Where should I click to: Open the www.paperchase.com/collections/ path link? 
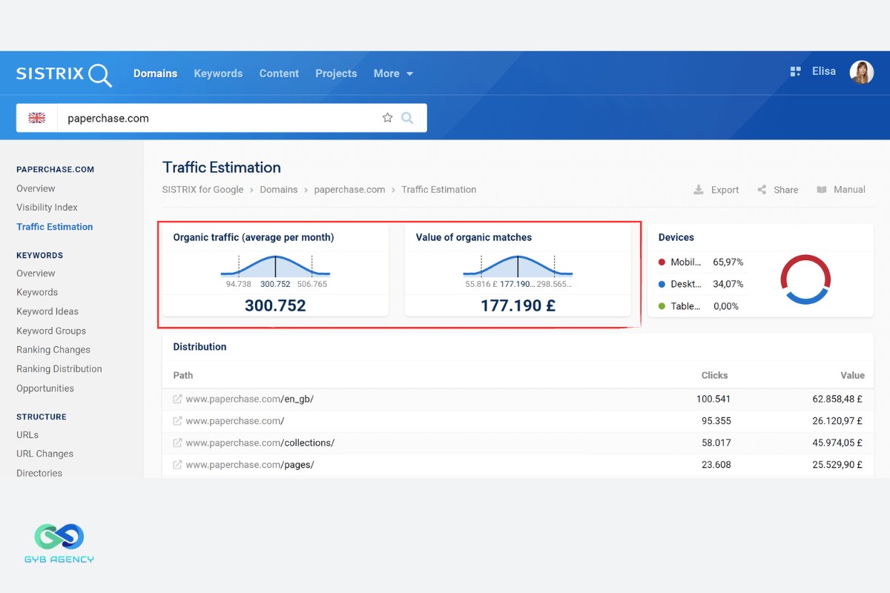(x=260, y=443)
